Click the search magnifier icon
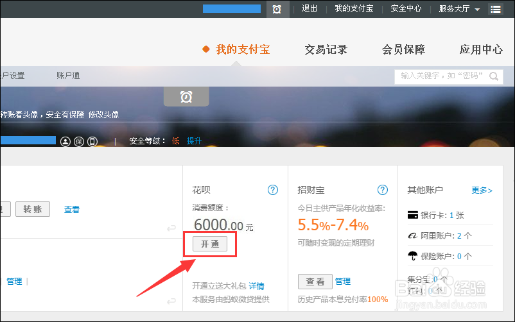Image resolution: width=515 pixels, height=322 pixels. pyautogui.click(x=494, y=76)
